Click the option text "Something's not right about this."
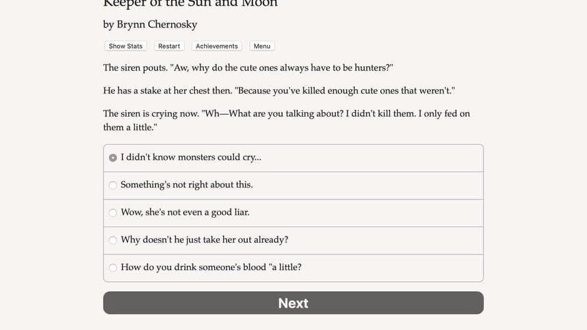The width and height of the screenshot is (587, 330). pyautogui.click(x=186, y=185)
